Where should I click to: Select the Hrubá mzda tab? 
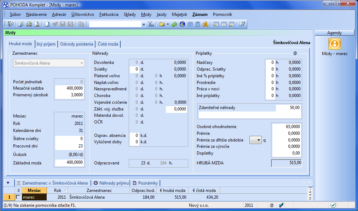(x=20, y=44)
